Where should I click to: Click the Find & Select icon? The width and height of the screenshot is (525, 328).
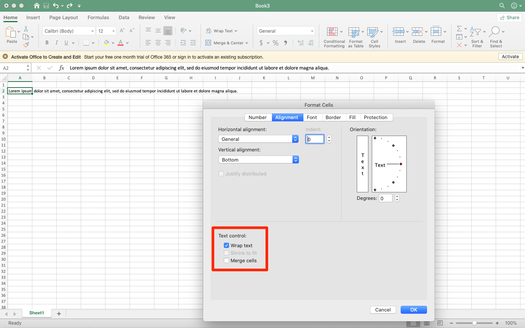(x=496, y=36)
